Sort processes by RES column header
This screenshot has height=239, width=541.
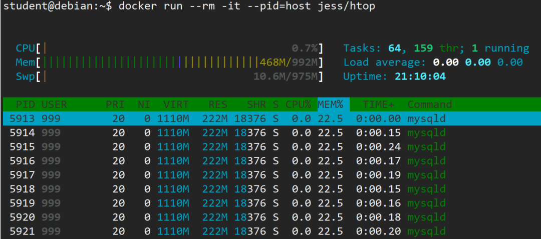[x=218, y=104]
